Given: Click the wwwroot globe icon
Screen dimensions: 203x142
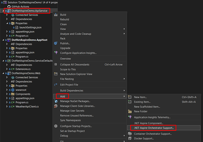Looking at the screenshot, I should [13, 90].
